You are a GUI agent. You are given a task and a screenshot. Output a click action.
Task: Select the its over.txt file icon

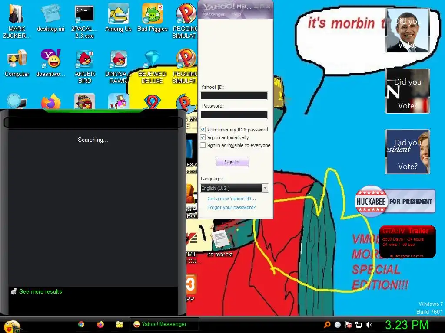tap(220, 243)
